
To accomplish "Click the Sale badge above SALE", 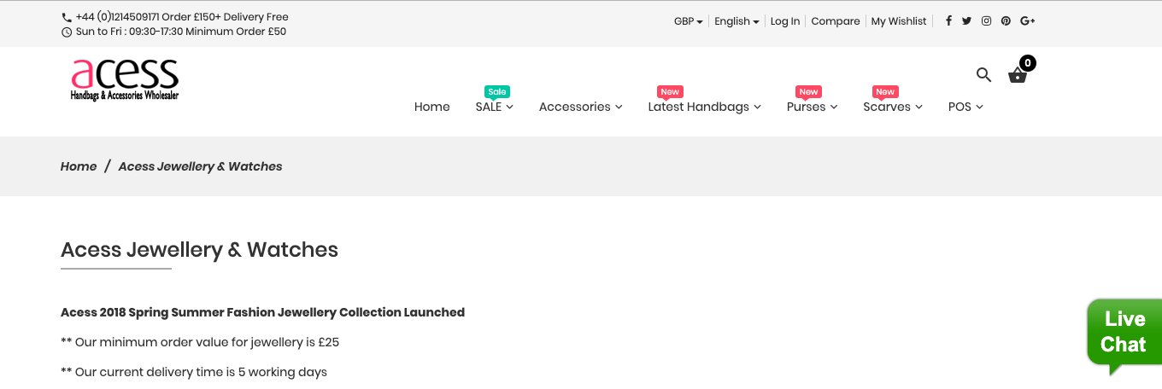I will point(496,91).
